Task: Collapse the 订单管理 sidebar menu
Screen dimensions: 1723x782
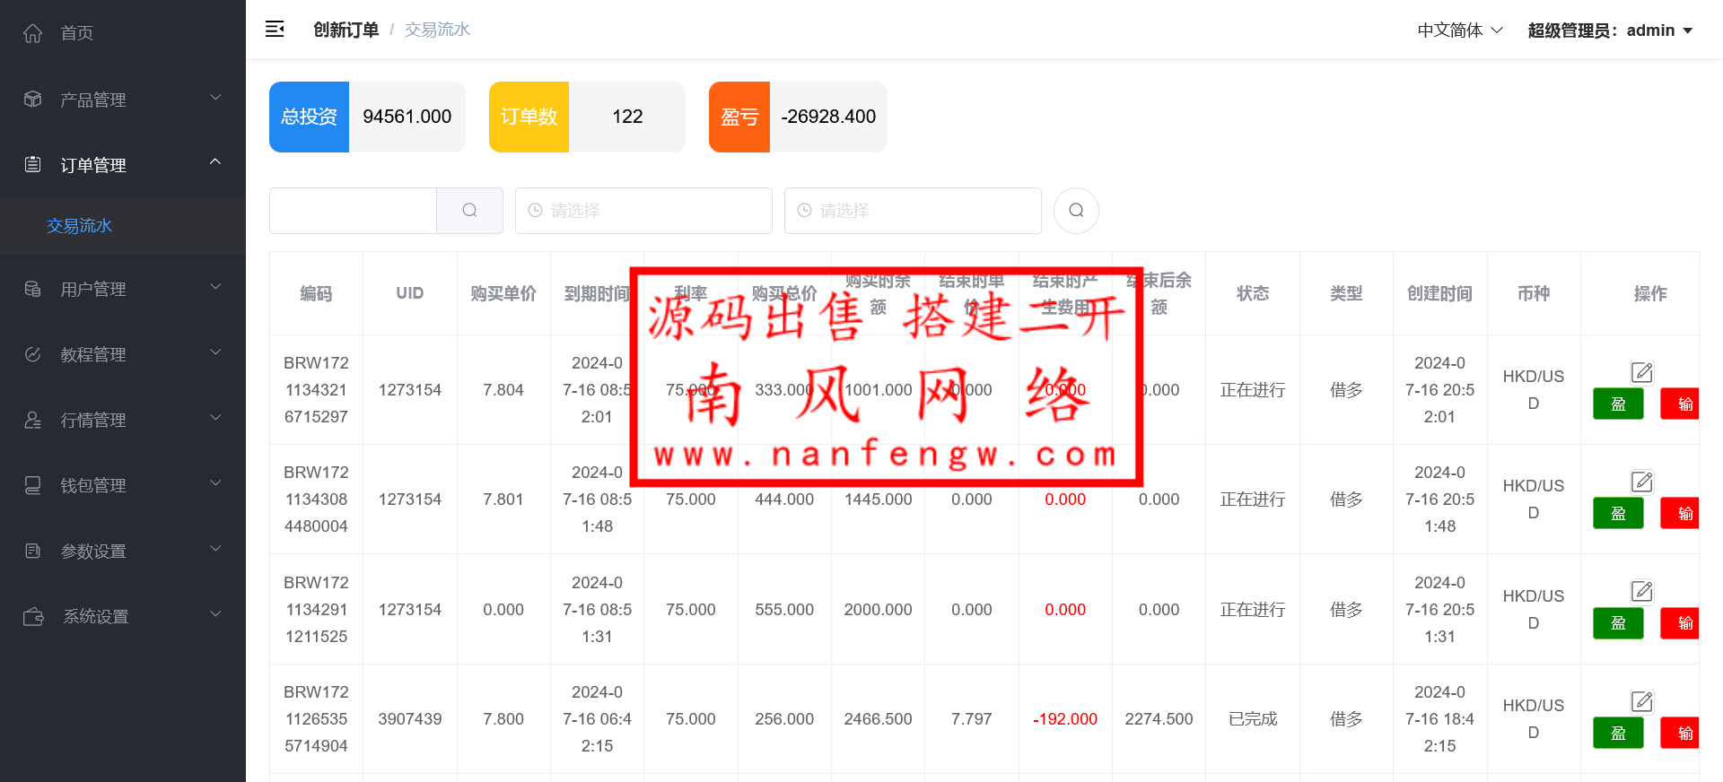Action: point(122,165)
